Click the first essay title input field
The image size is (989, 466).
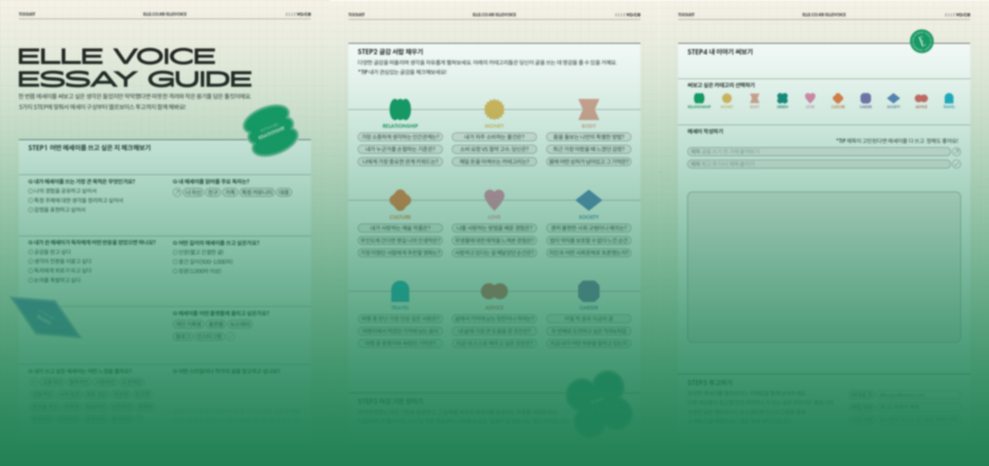[x=819, y=152]
